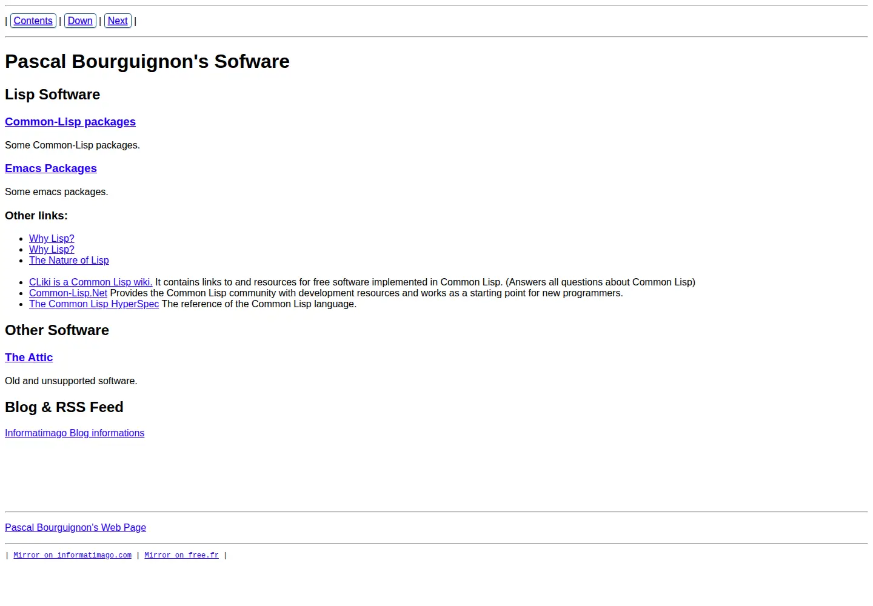The height and width of the screenshot is (606, 873).
Task: Open The Attic heading link
Action: click(29, 358)
